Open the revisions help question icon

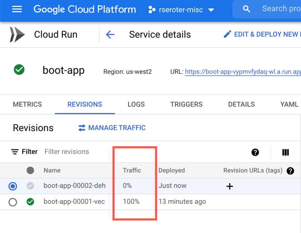[255, 152]
